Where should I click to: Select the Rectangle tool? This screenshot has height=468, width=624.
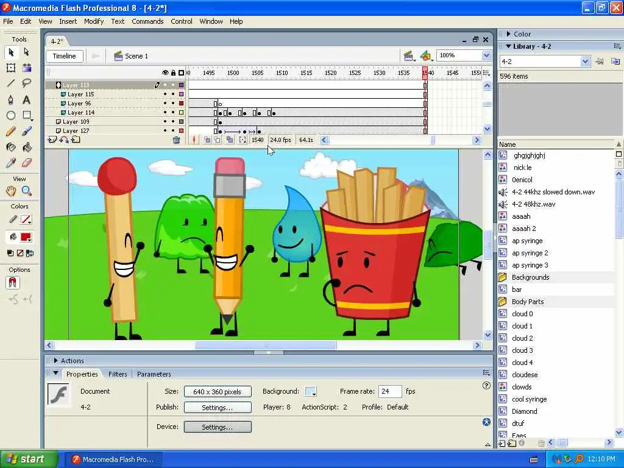point(27,115)
